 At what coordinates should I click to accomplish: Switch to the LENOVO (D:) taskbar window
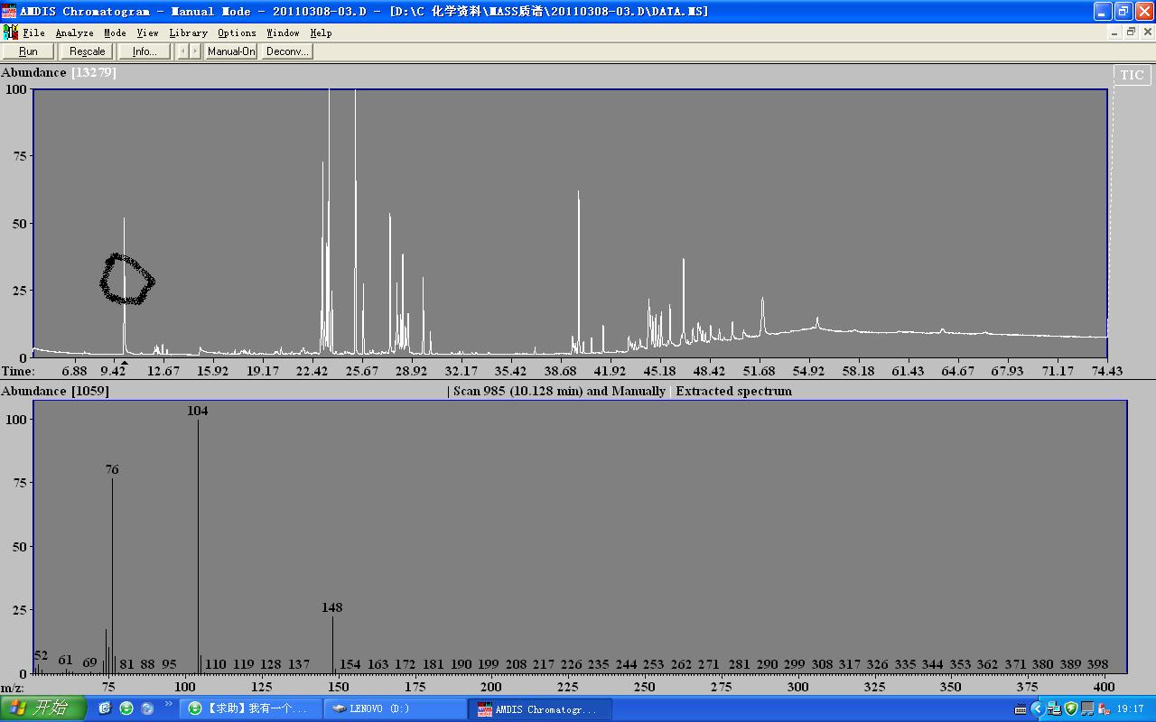coord(396,708)
